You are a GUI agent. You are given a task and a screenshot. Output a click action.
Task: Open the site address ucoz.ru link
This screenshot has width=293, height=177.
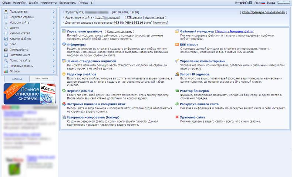tap(107, 17)
